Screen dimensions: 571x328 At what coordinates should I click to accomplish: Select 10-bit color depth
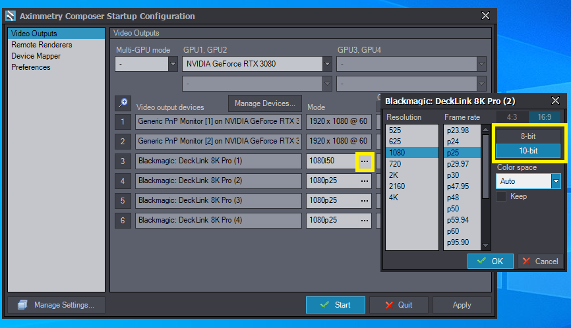tap(528, 151)
